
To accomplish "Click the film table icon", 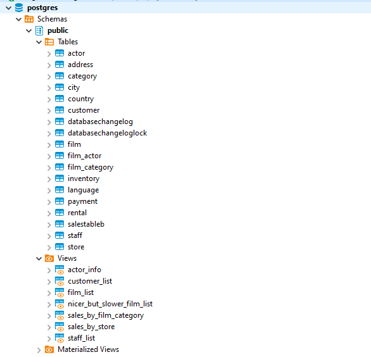I will coord(60,144).
